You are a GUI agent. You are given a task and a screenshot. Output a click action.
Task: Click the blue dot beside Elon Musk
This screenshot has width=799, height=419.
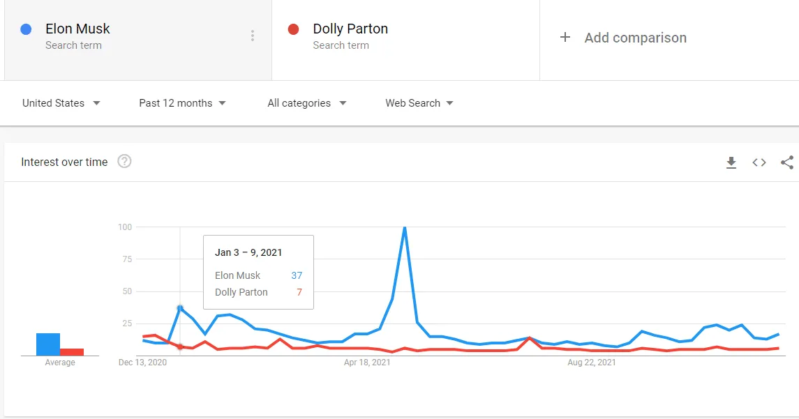[26, 29]
